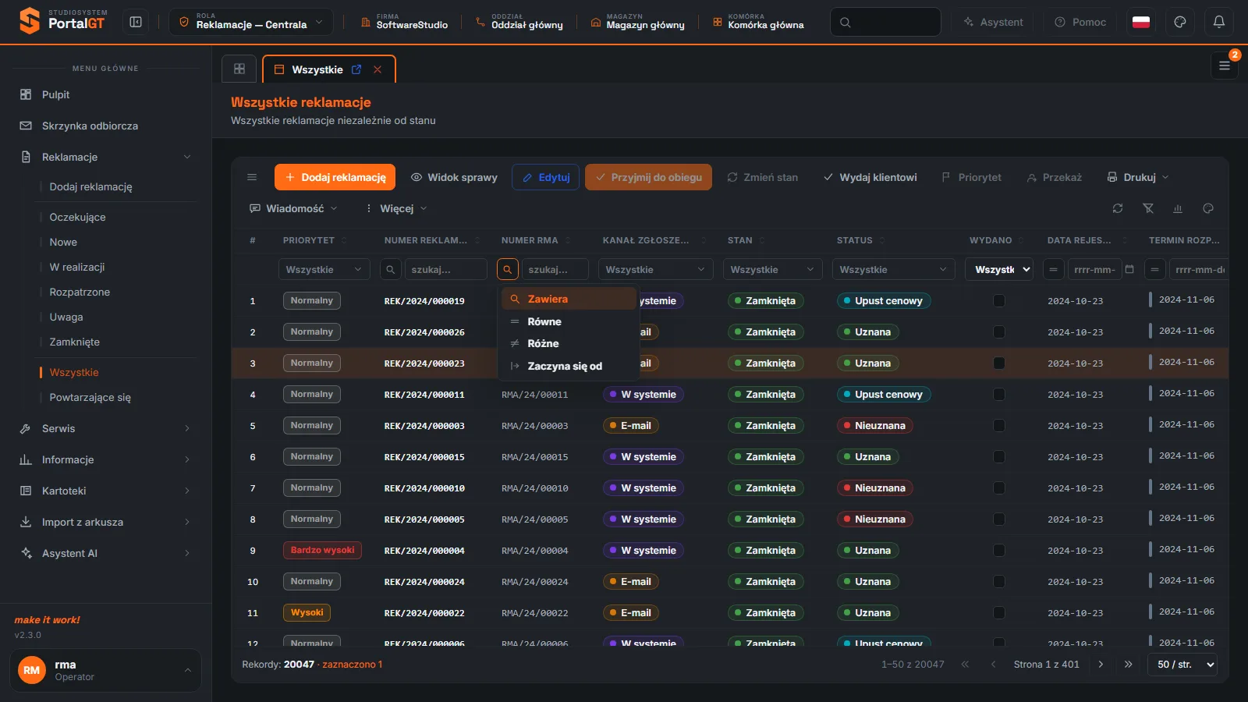Check Wydano box for REK/2024/000024
The height and width of the screenshot is (702, 1248).
coord(999,582)
